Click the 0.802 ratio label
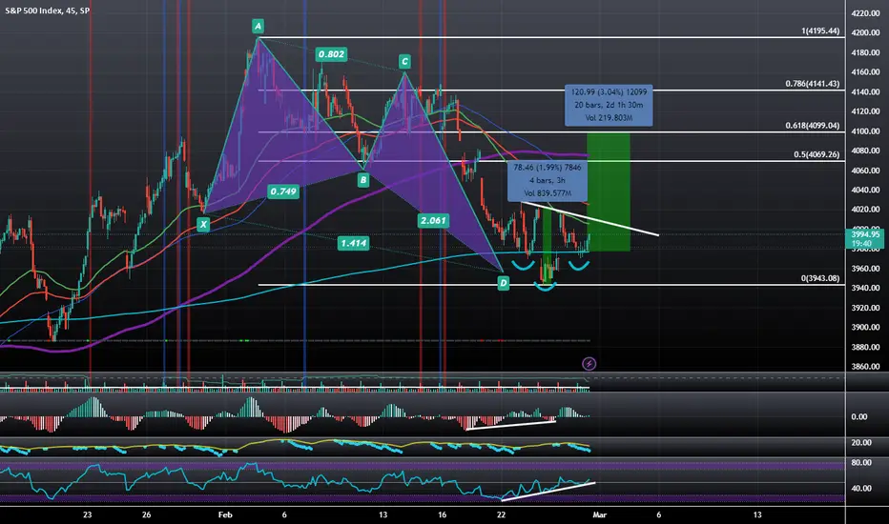Image resolution: width=889 pixels, height=524 pixels. 331,54
